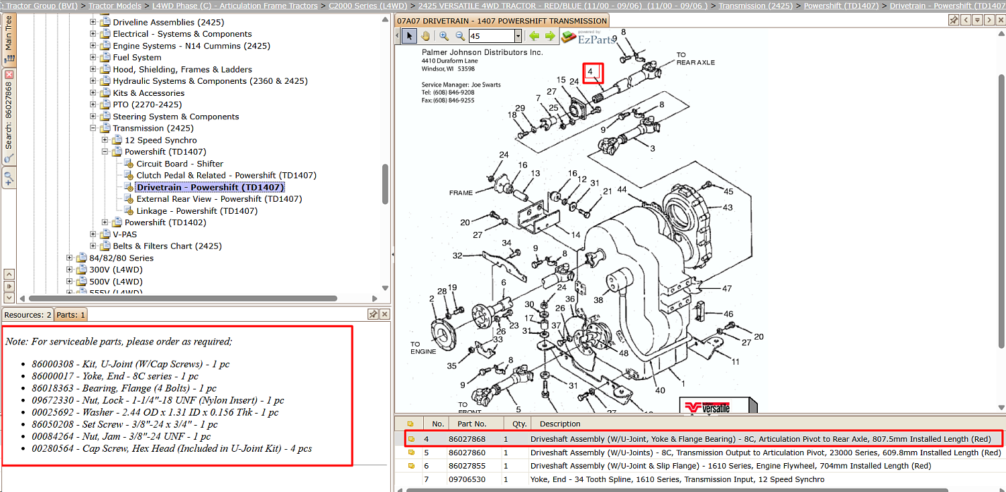The image size is (1006, 492).
Task: Select the V-PAS folder
Action: coord(125,235)
